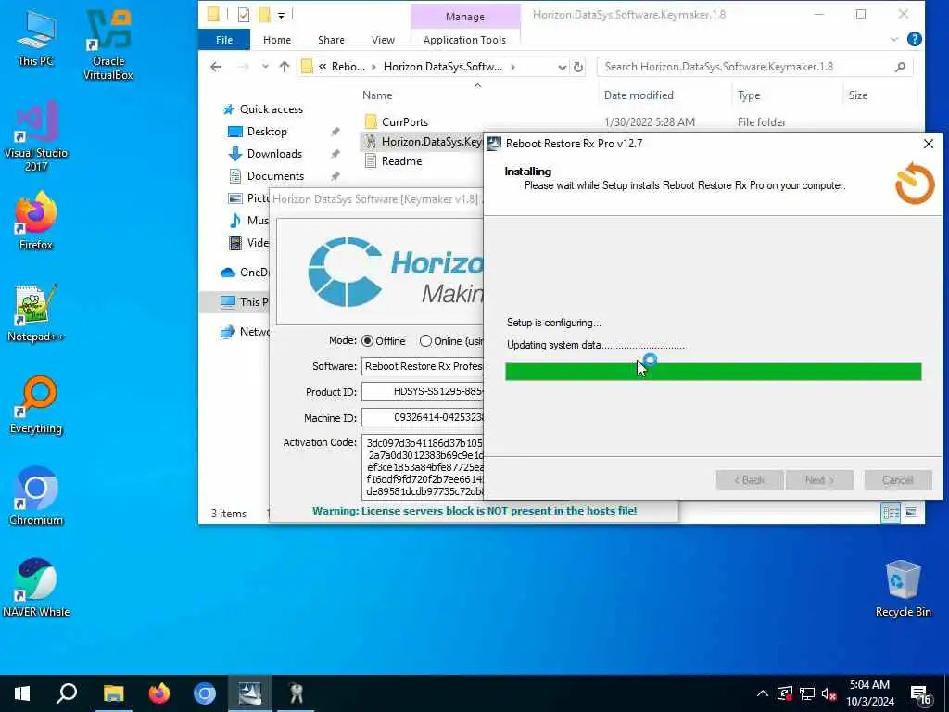Screen dimensions: 949x712
Task: Open the Home ribbon tab
Action: [x=277, y=40]
